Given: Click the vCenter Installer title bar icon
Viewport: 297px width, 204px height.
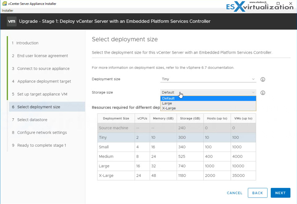Looking at the screenshot, I should tap(4, 4).
